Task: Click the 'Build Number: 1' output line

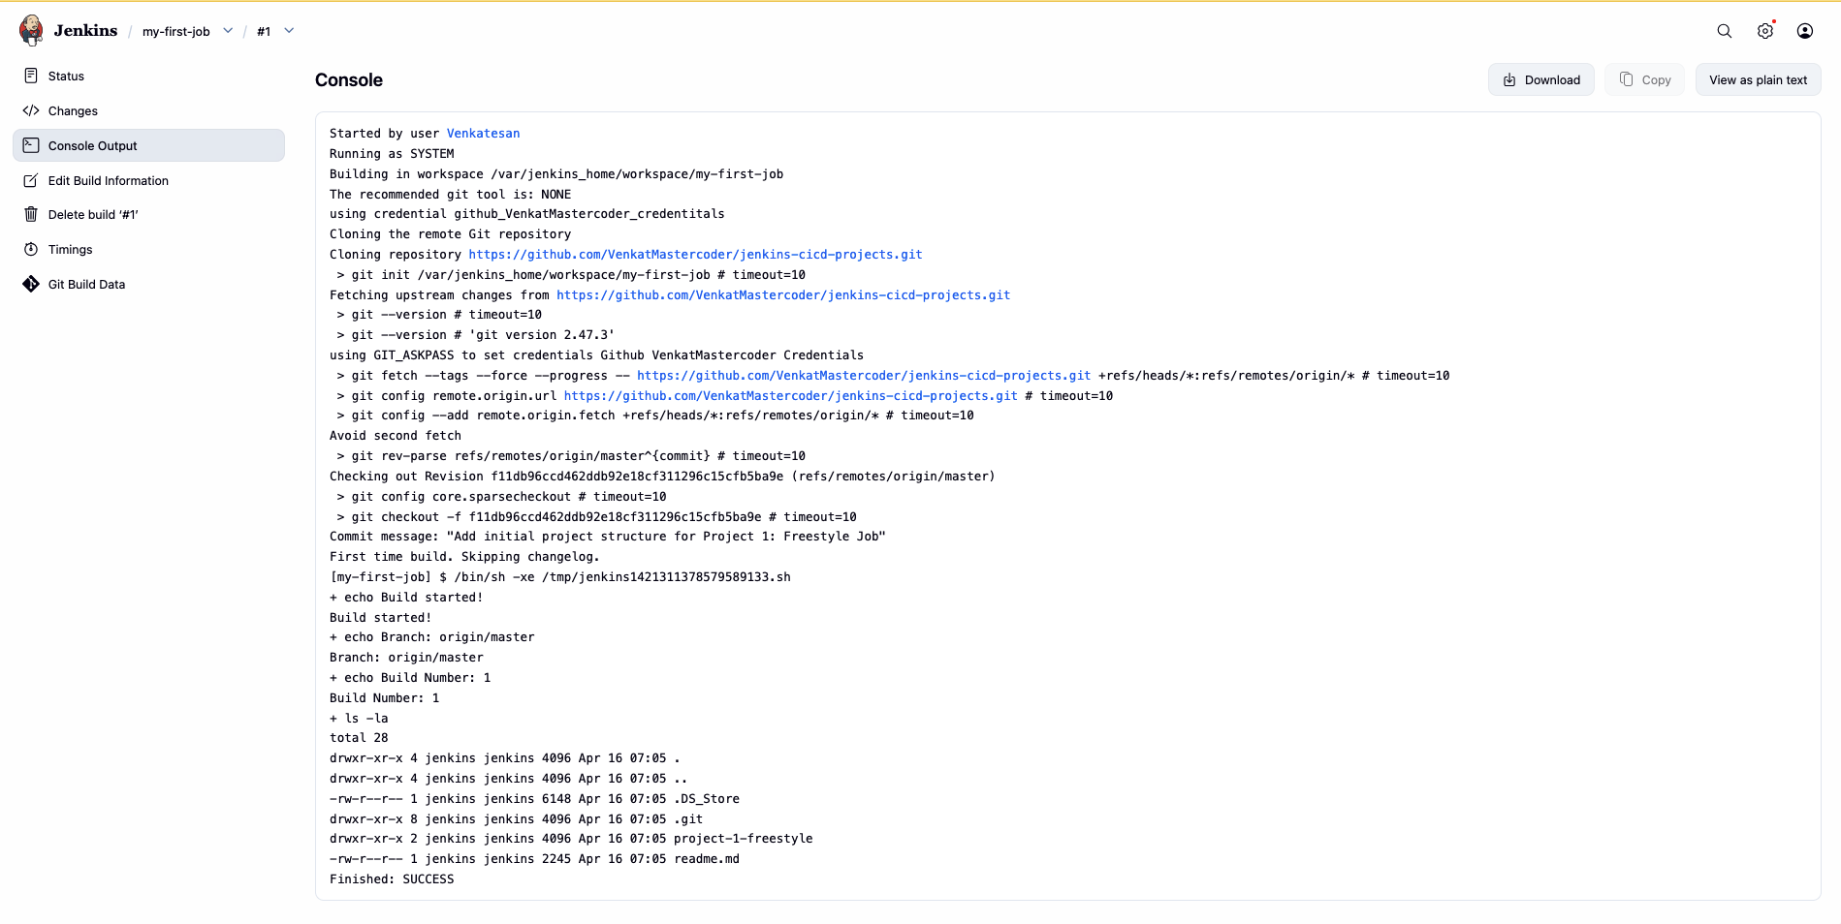Action: click(384, 698)
